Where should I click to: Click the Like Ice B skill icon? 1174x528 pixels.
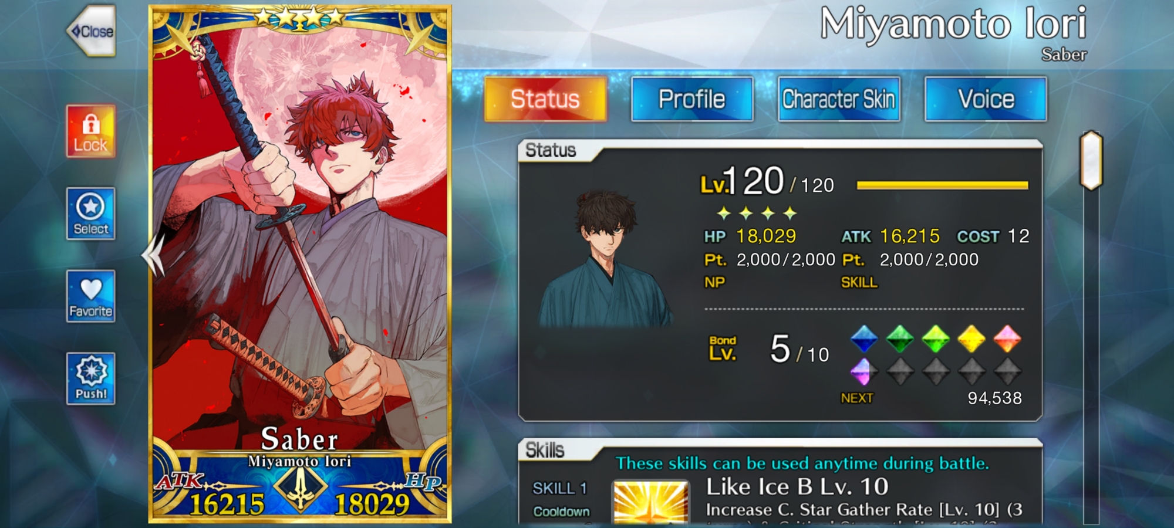650,502
